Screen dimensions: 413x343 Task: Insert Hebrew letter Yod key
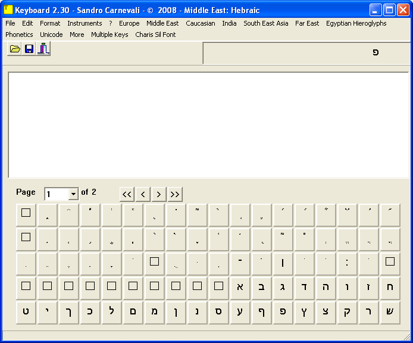47,313
